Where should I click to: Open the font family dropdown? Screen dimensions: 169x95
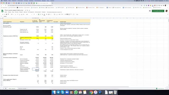coord(29,14)
